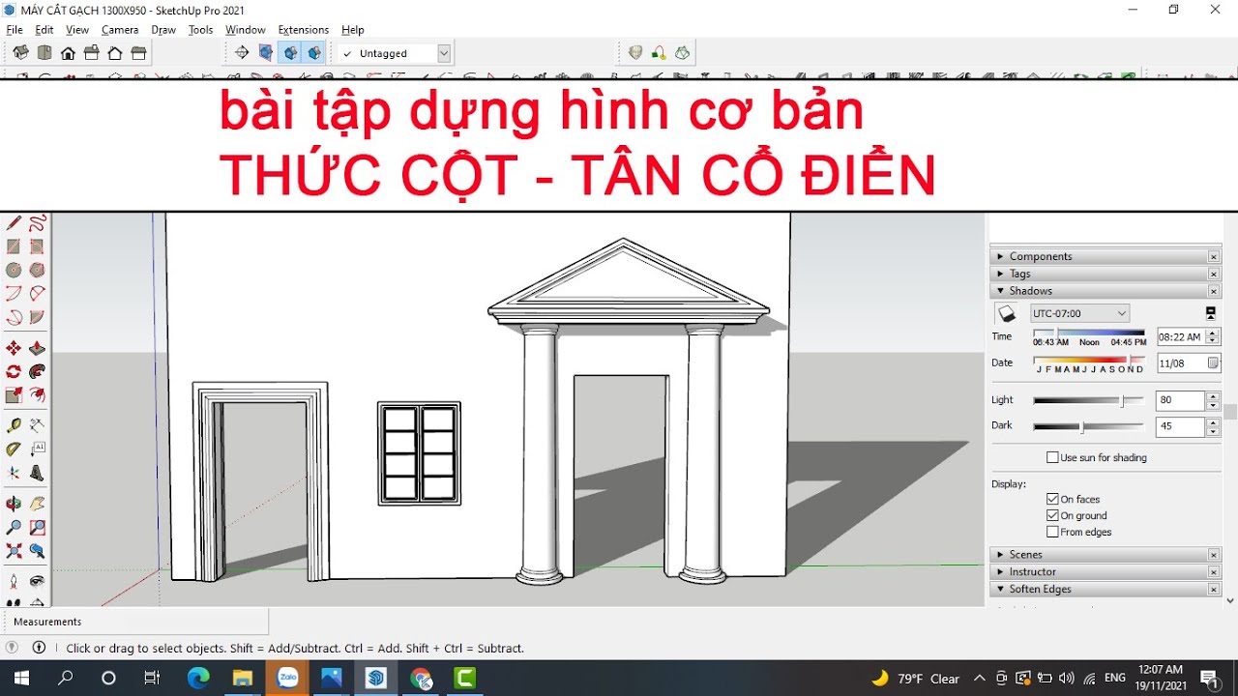1238x696 pixels.
Task: Open the Edit menu
Action: pyautogui.click(x=44, y=30)
